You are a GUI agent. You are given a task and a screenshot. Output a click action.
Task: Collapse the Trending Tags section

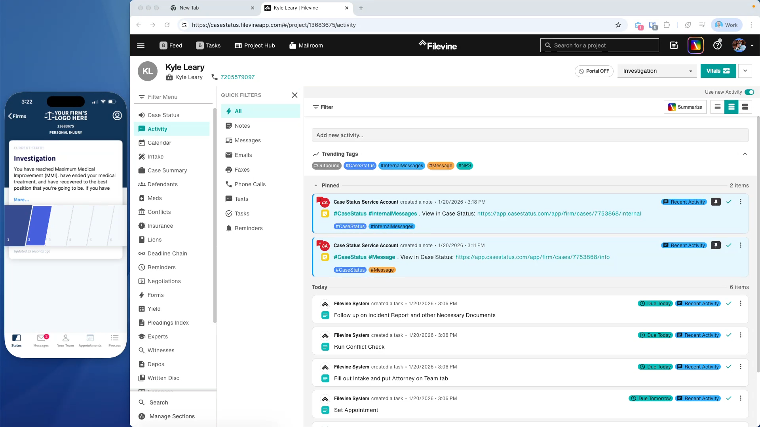[745, 154]
